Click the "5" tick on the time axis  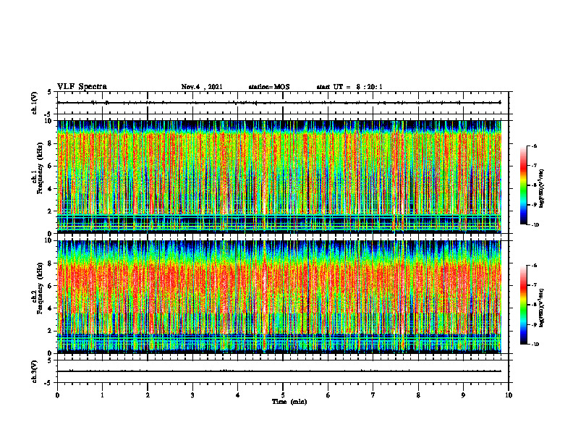[283, 395]
